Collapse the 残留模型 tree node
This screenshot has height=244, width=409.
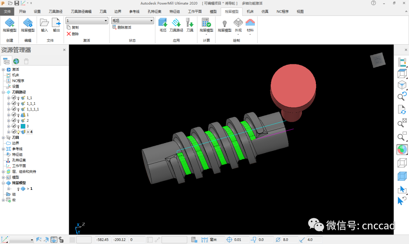pos(3,183)
